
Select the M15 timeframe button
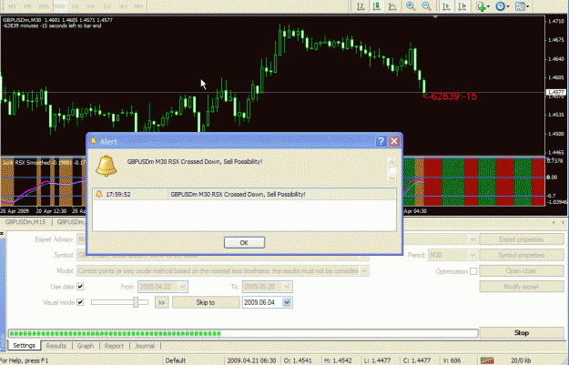[x=44, y=6]
